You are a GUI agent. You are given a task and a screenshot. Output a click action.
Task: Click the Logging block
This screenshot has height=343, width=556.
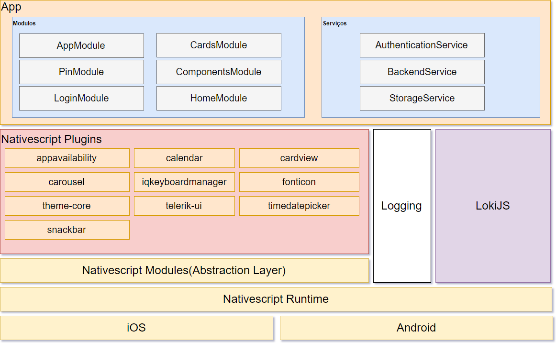(x=402, y=206)
